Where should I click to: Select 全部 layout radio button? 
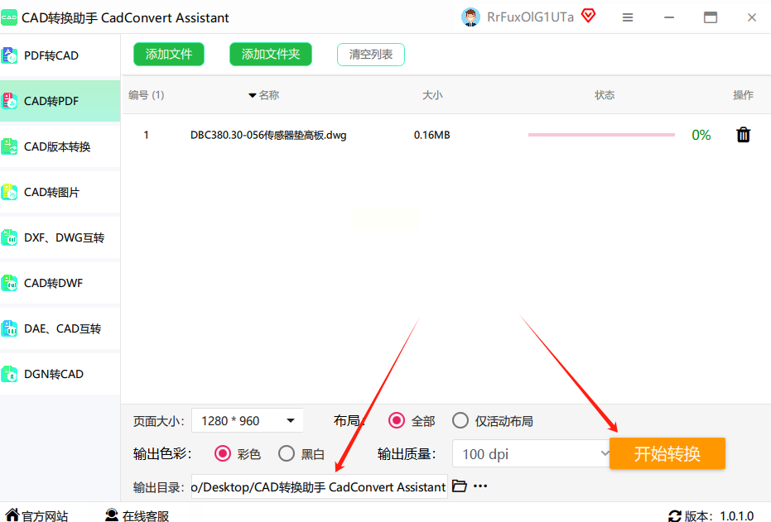pyautogui.click(x=397, y=421)
